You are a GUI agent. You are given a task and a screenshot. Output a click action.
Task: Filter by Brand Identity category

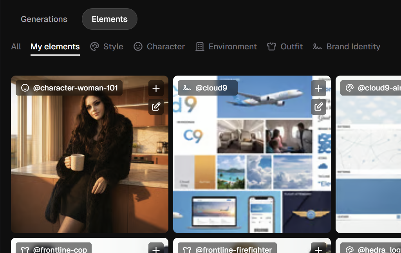pyautogui.click(x=347, y=47)
